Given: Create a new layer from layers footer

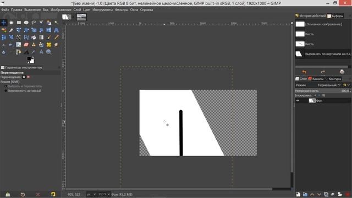Looking at the screenshot, I should click(298, 194).
